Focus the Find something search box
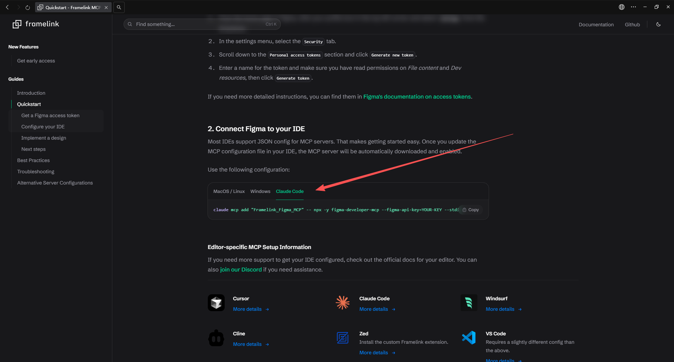The image size is (674, 362). pos(202,24)
